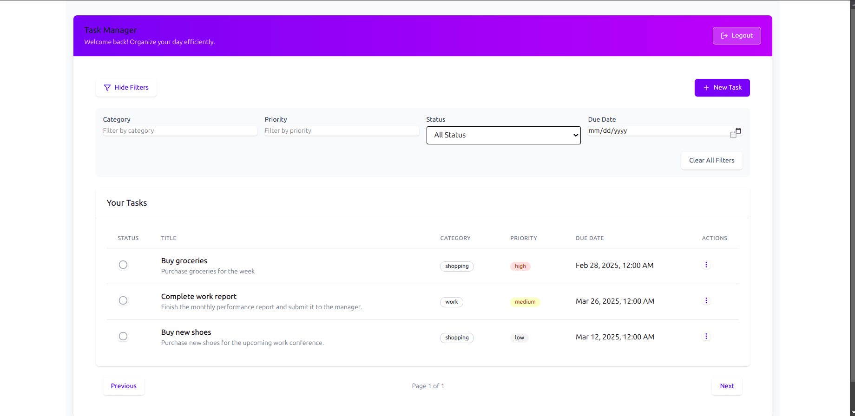Mark Buy groceries as complete
Screen dimensions: 855x416
[x=123, y=265]
